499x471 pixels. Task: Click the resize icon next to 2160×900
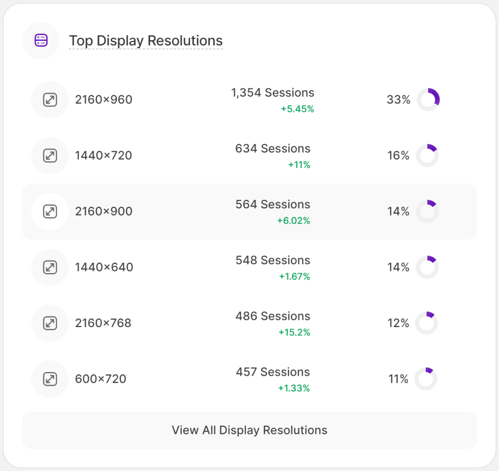point(50,211)
